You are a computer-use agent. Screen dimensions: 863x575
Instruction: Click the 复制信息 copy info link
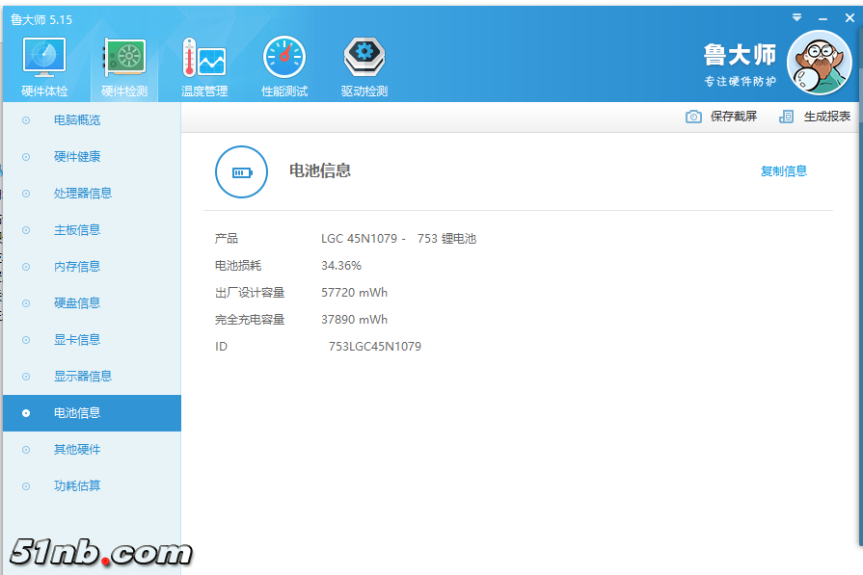point(783,171)
